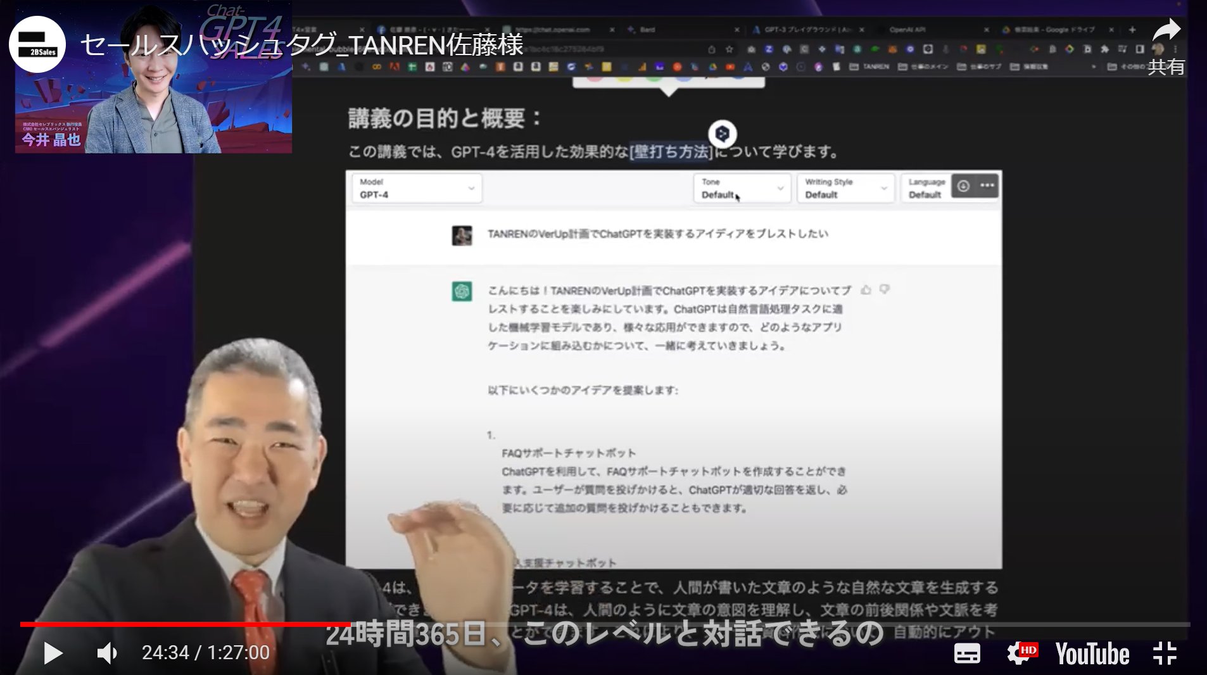Open the Writing Style Default dropdown

[845, 189]
